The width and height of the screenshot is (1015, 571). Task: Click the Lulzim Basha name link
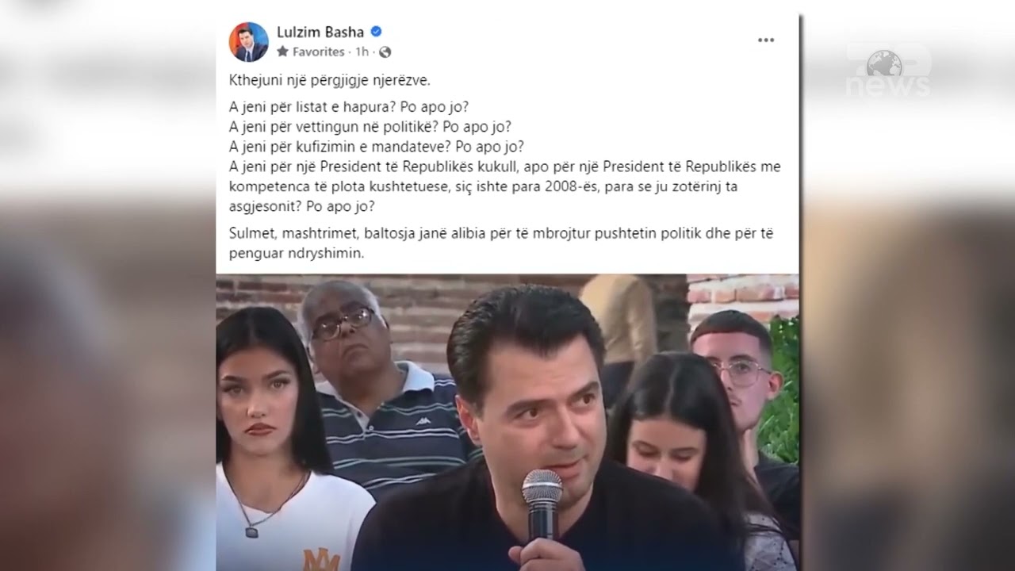tap(320, 32)
